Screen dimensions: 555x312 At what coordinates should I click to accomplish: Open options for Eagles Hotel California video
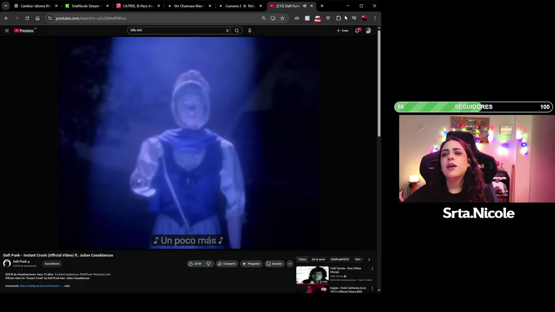(372, 289)
